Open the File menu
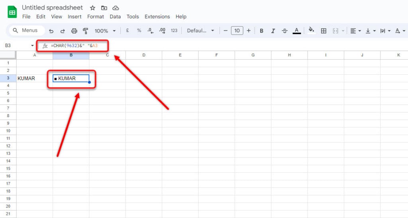 [x=26, y=17]
